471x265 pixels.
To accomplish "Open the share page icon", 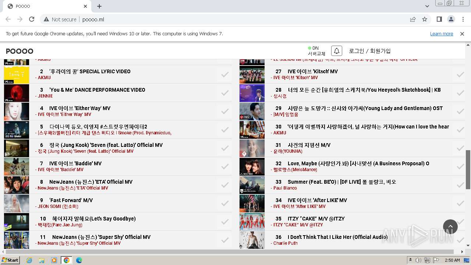I will 413,19.
